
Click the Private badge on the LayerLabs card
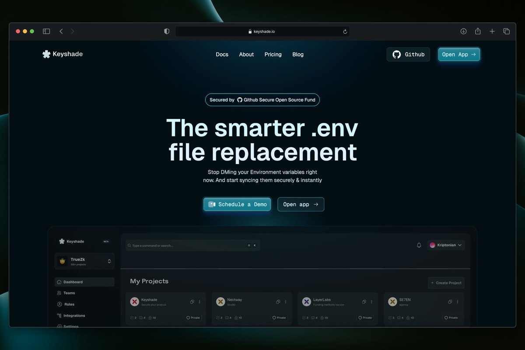[365, 318]
